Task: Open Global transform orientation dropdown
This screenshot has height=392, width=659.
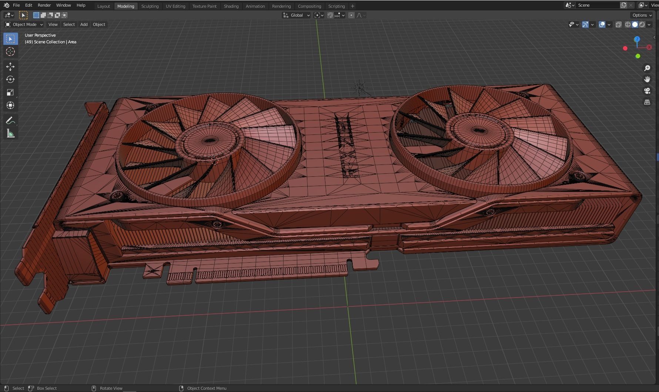Action: point(296,15)
